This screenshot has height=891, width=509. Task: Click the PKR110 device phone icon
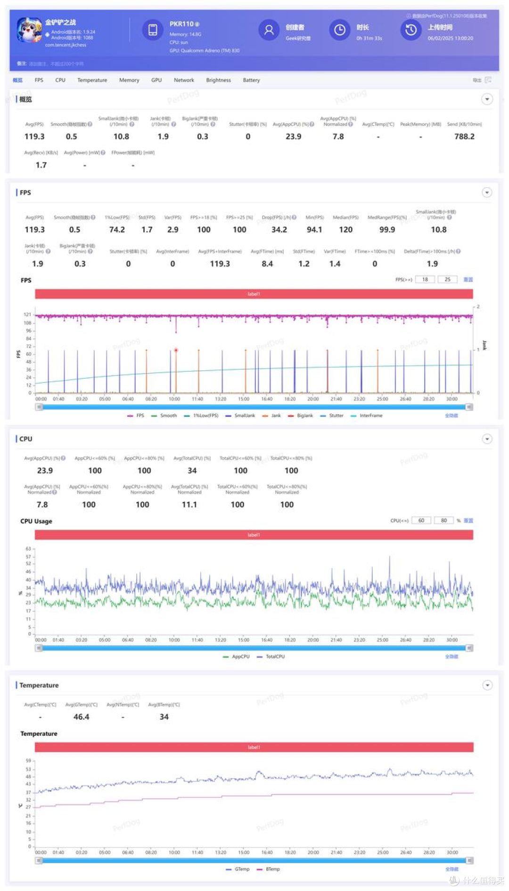click(153, 30)
